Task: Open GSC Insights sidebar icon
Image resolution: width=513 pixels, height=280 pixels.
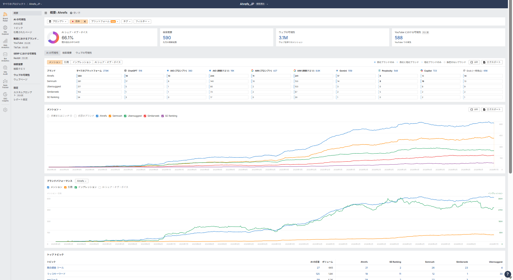Action: coord(5,97)
